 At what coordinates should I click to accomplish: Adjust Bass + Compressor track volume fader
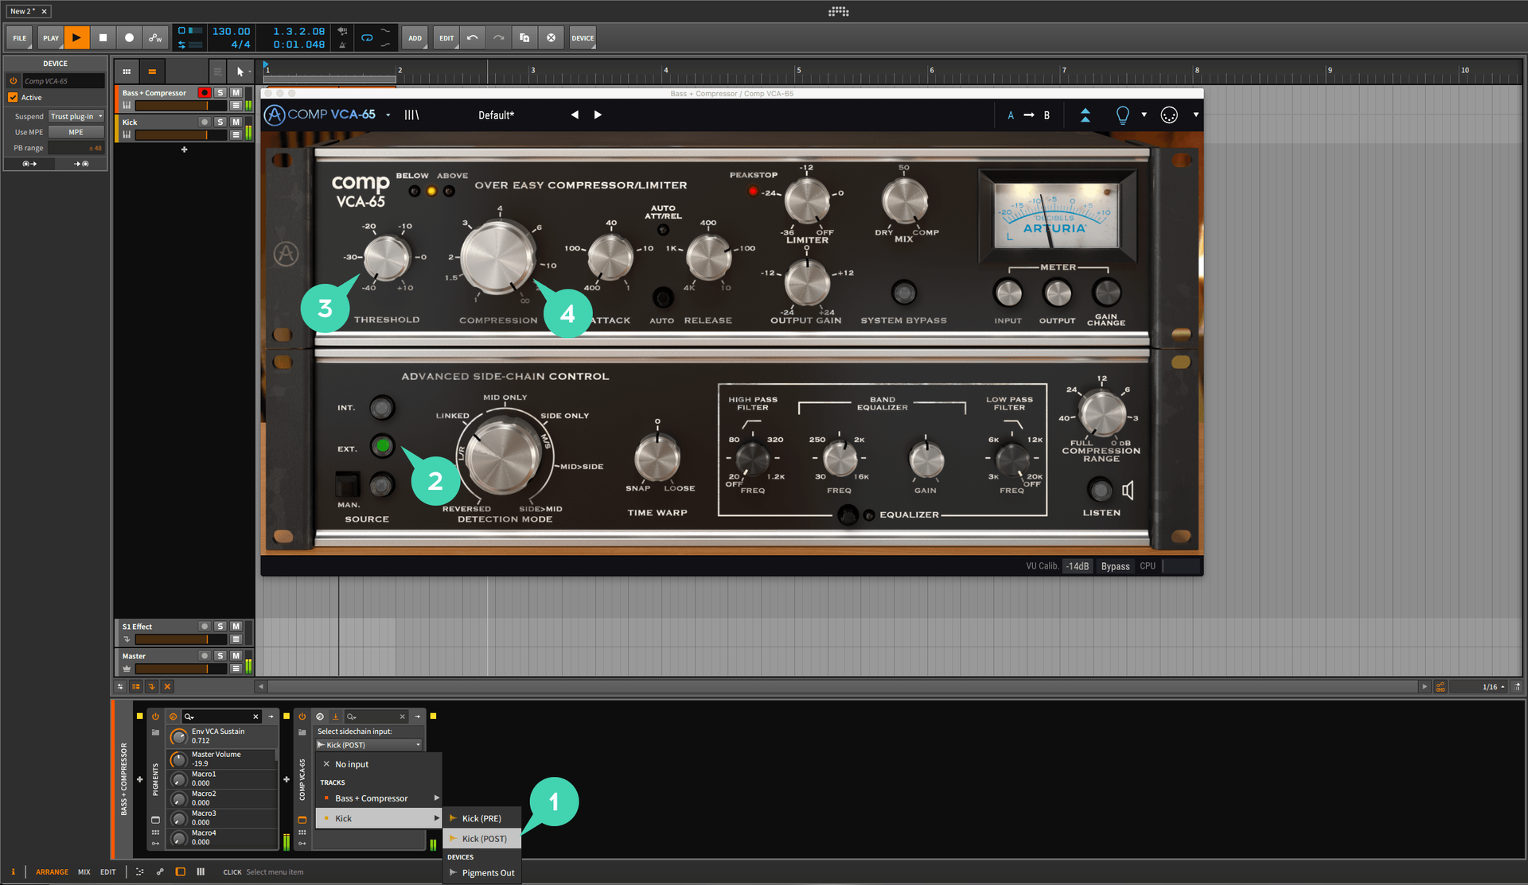(181, 105)
